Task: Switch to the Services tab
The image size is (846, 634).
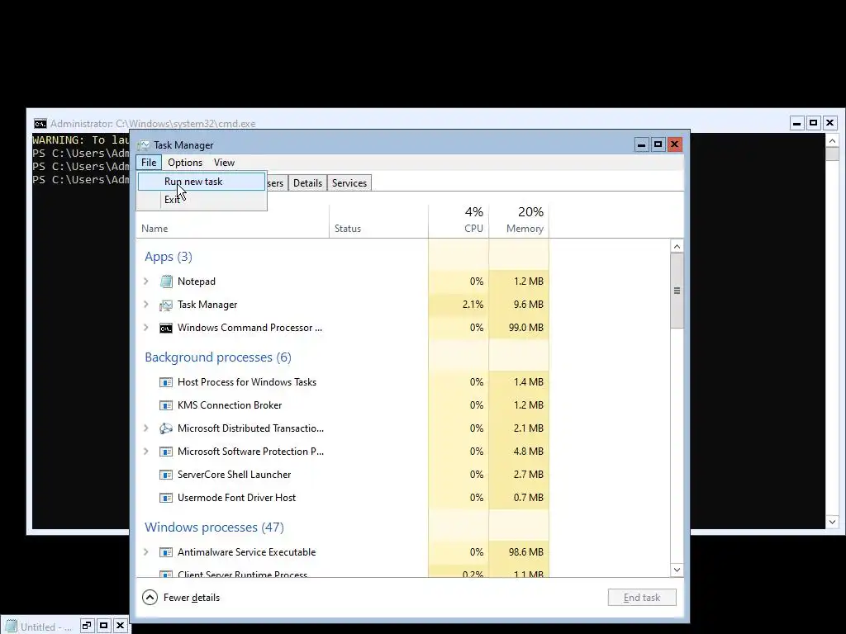Action: (x=349, y=182)
